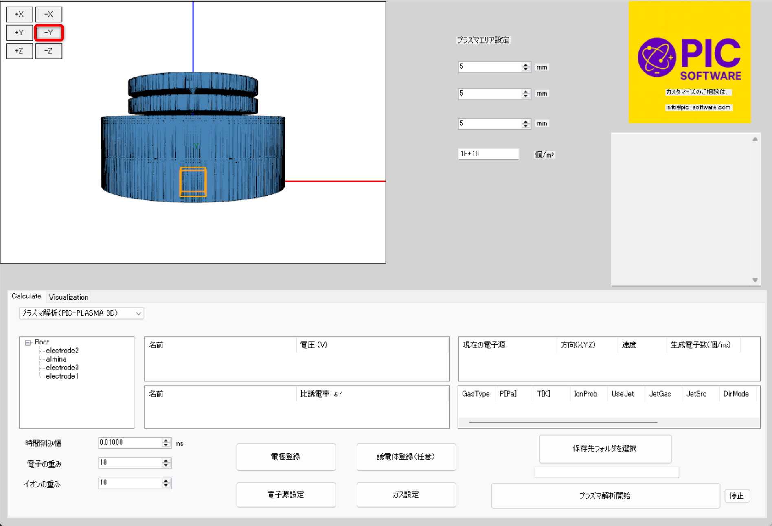The width and height of the screenshot is (772, 526).
Task: Select the +Z camera view button
Action: pos(19,51)
